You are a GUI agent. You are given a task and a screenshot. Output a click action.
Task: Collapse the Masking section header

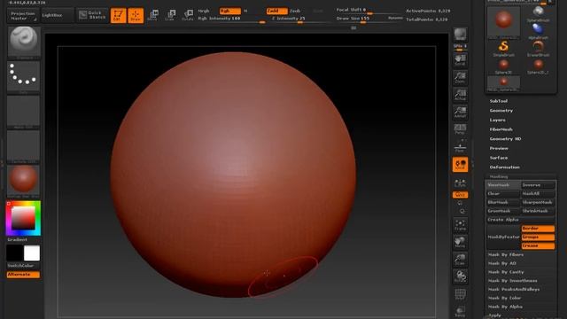coord(499,176)
